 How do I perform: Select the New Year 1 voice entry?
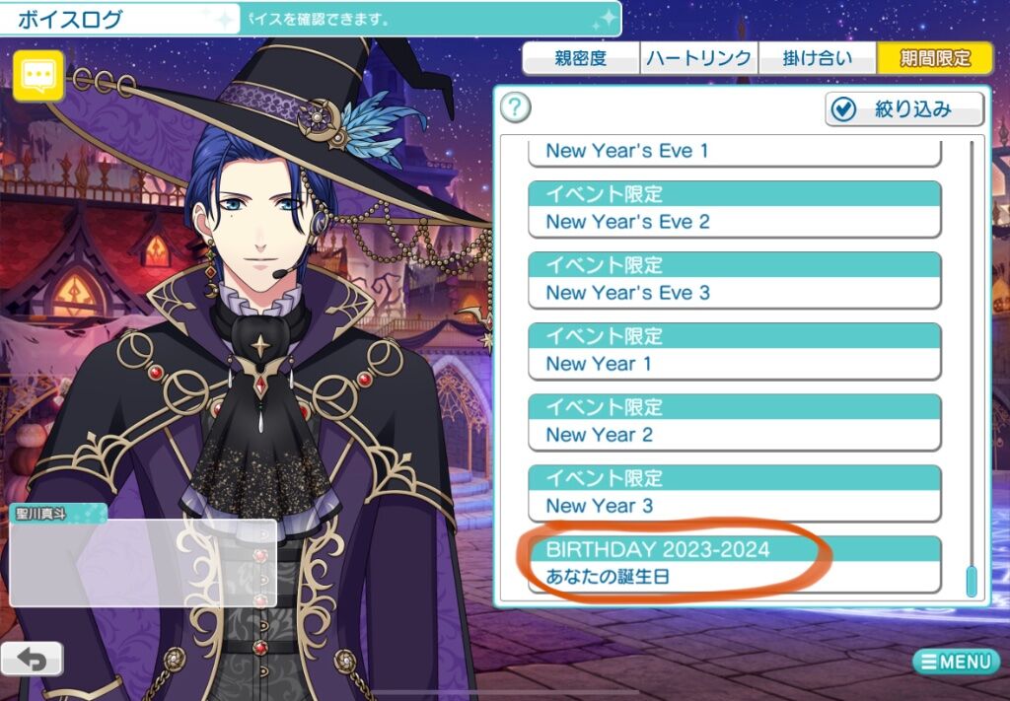click(734, 351)
